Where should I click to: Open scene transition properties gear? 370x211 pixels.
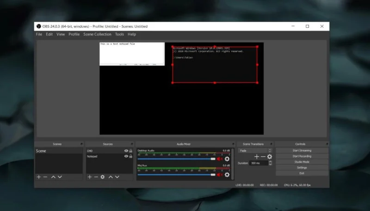point(270,157)
